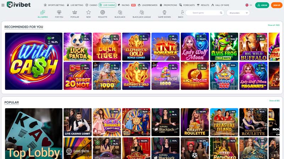
Task: Open Aurora Blackjack Libra table
Action: point(165,122)
